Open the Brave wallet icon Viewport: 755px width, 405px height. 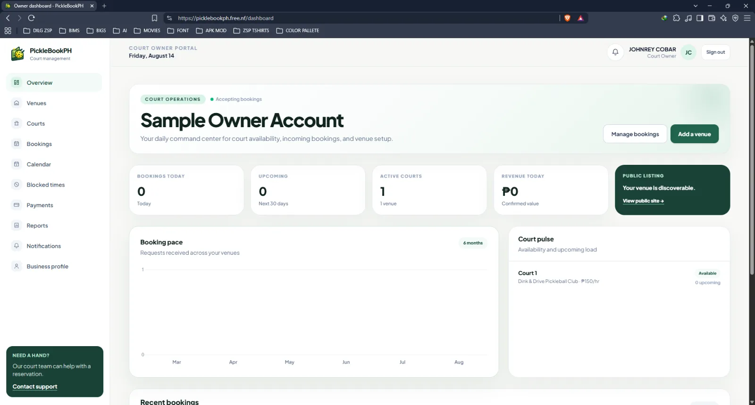[x=712, y=18]
